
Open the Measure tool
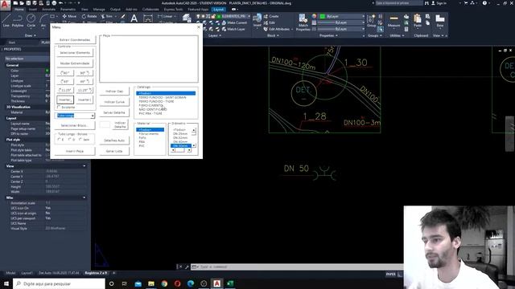click(x=393, y=20)
